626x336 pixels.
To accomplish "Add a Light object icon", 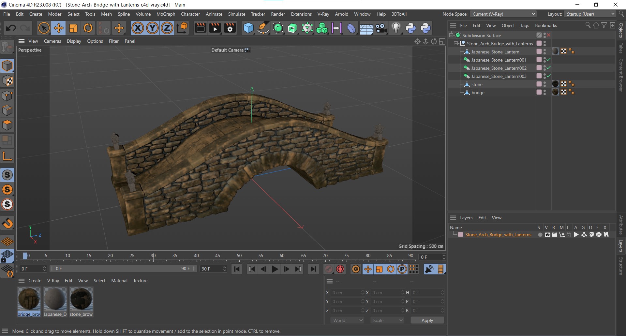I will point(396,28).
